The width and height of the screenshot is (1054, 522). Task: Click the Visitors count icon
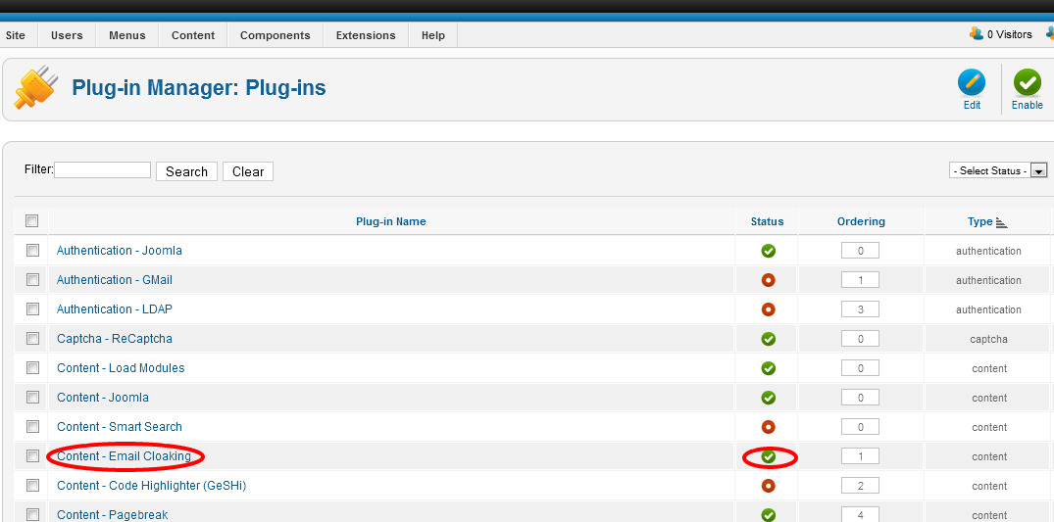point(976,33)
